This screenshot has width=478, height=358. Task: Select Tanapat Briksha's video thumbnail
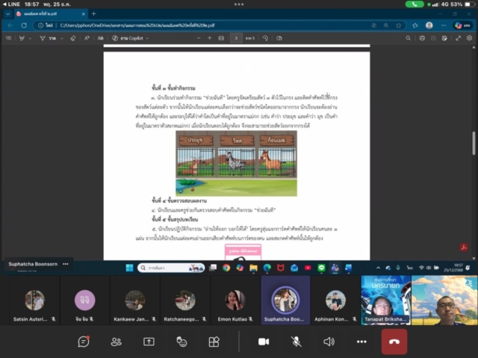point(385,300)
